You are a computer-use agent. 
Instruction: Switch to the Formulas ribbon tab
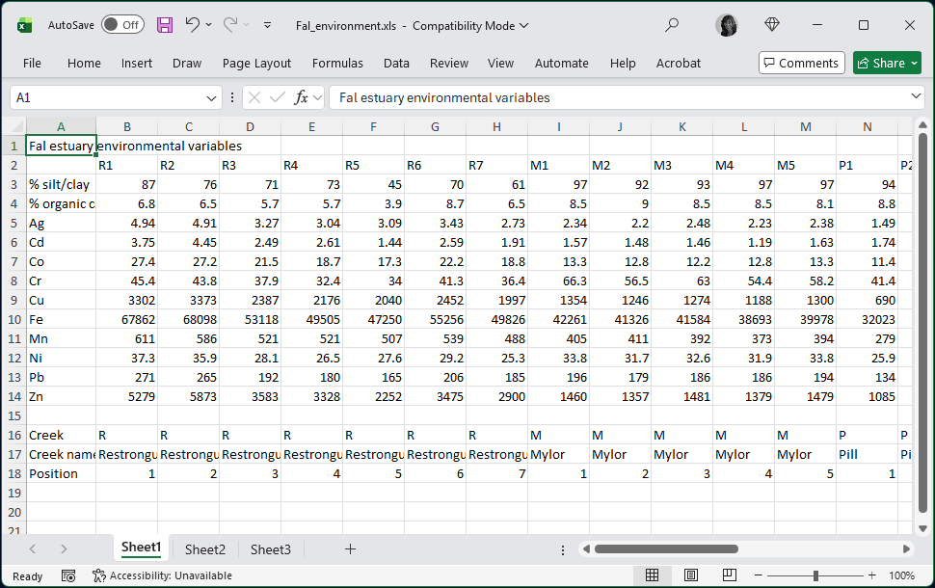(x=337, y=63)
